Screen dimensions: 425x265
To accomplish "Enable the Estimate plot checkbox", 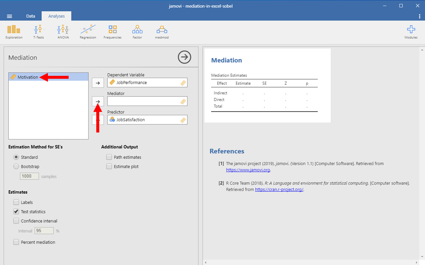I will tap(109, 166).
